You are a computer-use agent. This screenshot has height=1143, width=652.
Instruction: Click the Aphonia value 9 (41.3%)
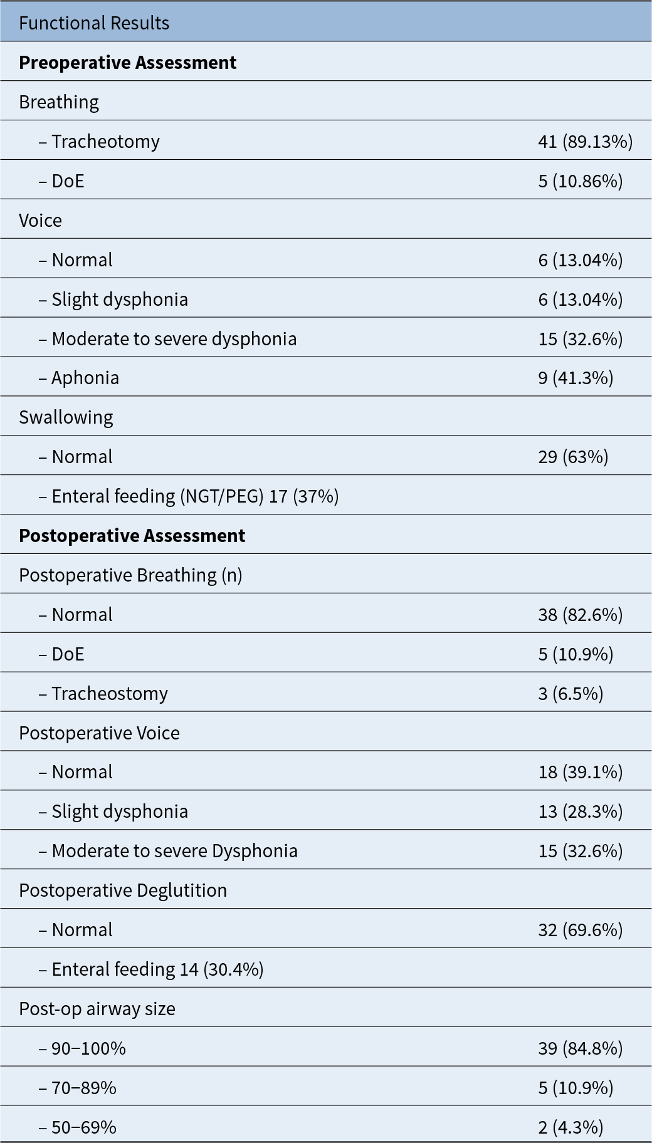point(576,378)
